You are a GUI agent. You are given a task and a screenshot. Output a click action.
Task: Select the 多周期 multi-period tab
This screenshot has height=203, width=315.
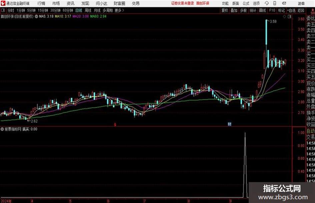(108, 10)
